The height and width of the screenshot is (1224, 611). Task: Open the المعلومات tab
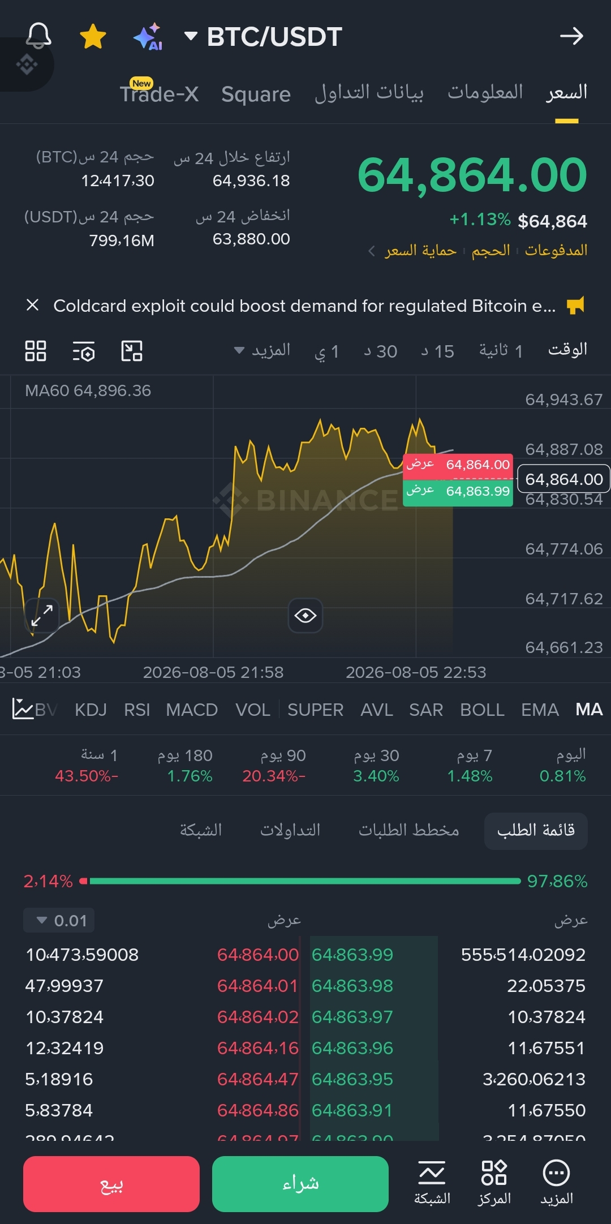[x=485, y=92]
